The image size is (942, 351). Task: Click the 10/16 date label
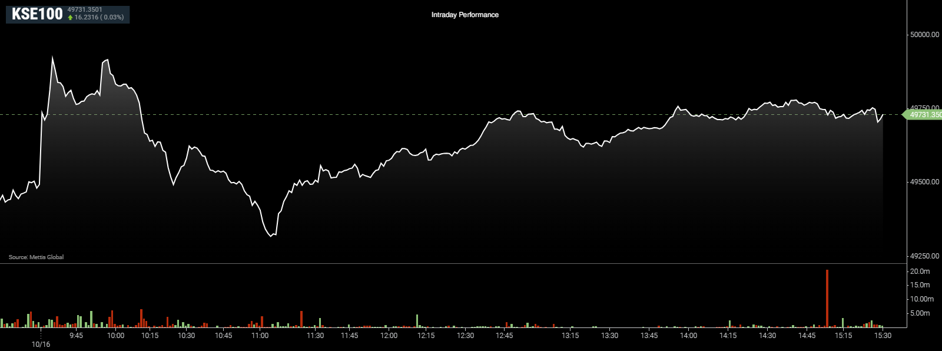pos(41,345)
